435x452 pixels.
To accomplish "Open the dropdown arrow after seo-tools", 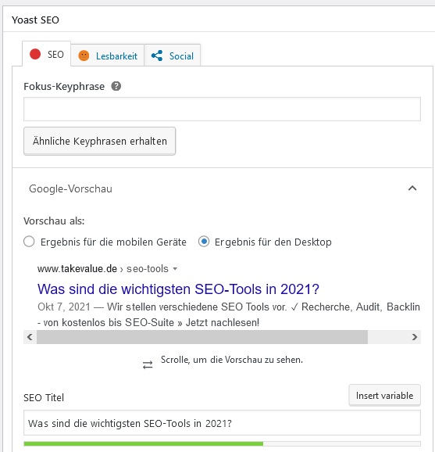I will 175,269.
